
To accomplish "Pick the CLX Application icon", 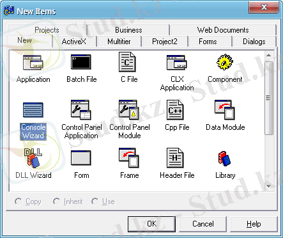I will click(177, 62).
